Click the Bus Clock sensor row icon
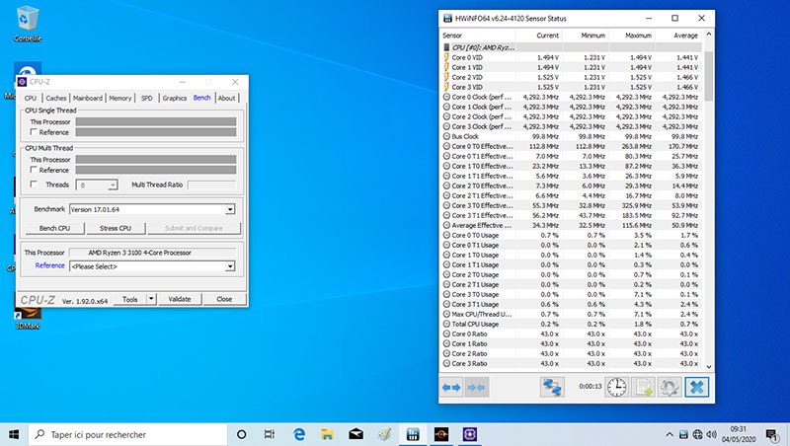 tap(446, 136)
